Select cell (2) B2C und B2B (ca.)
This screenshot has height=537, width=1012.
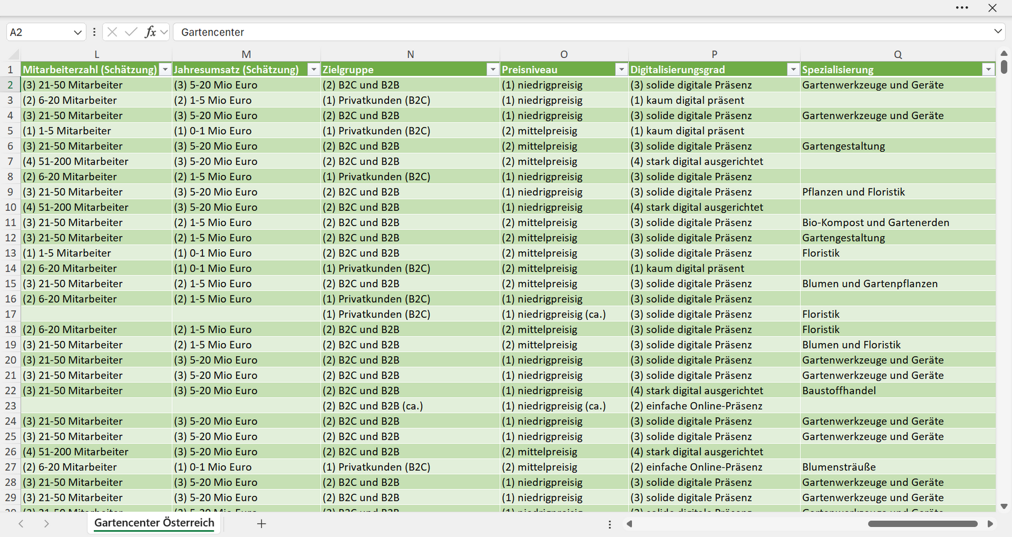click(410, 406)
